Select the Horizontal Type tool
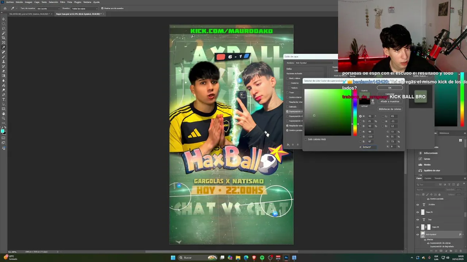This screenshot has width=467, height=262. tap(4, 99)
